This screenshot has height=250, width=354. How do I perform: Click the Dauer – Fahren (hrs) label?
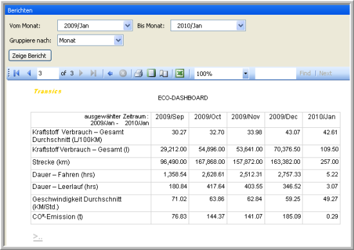[64, 175]
